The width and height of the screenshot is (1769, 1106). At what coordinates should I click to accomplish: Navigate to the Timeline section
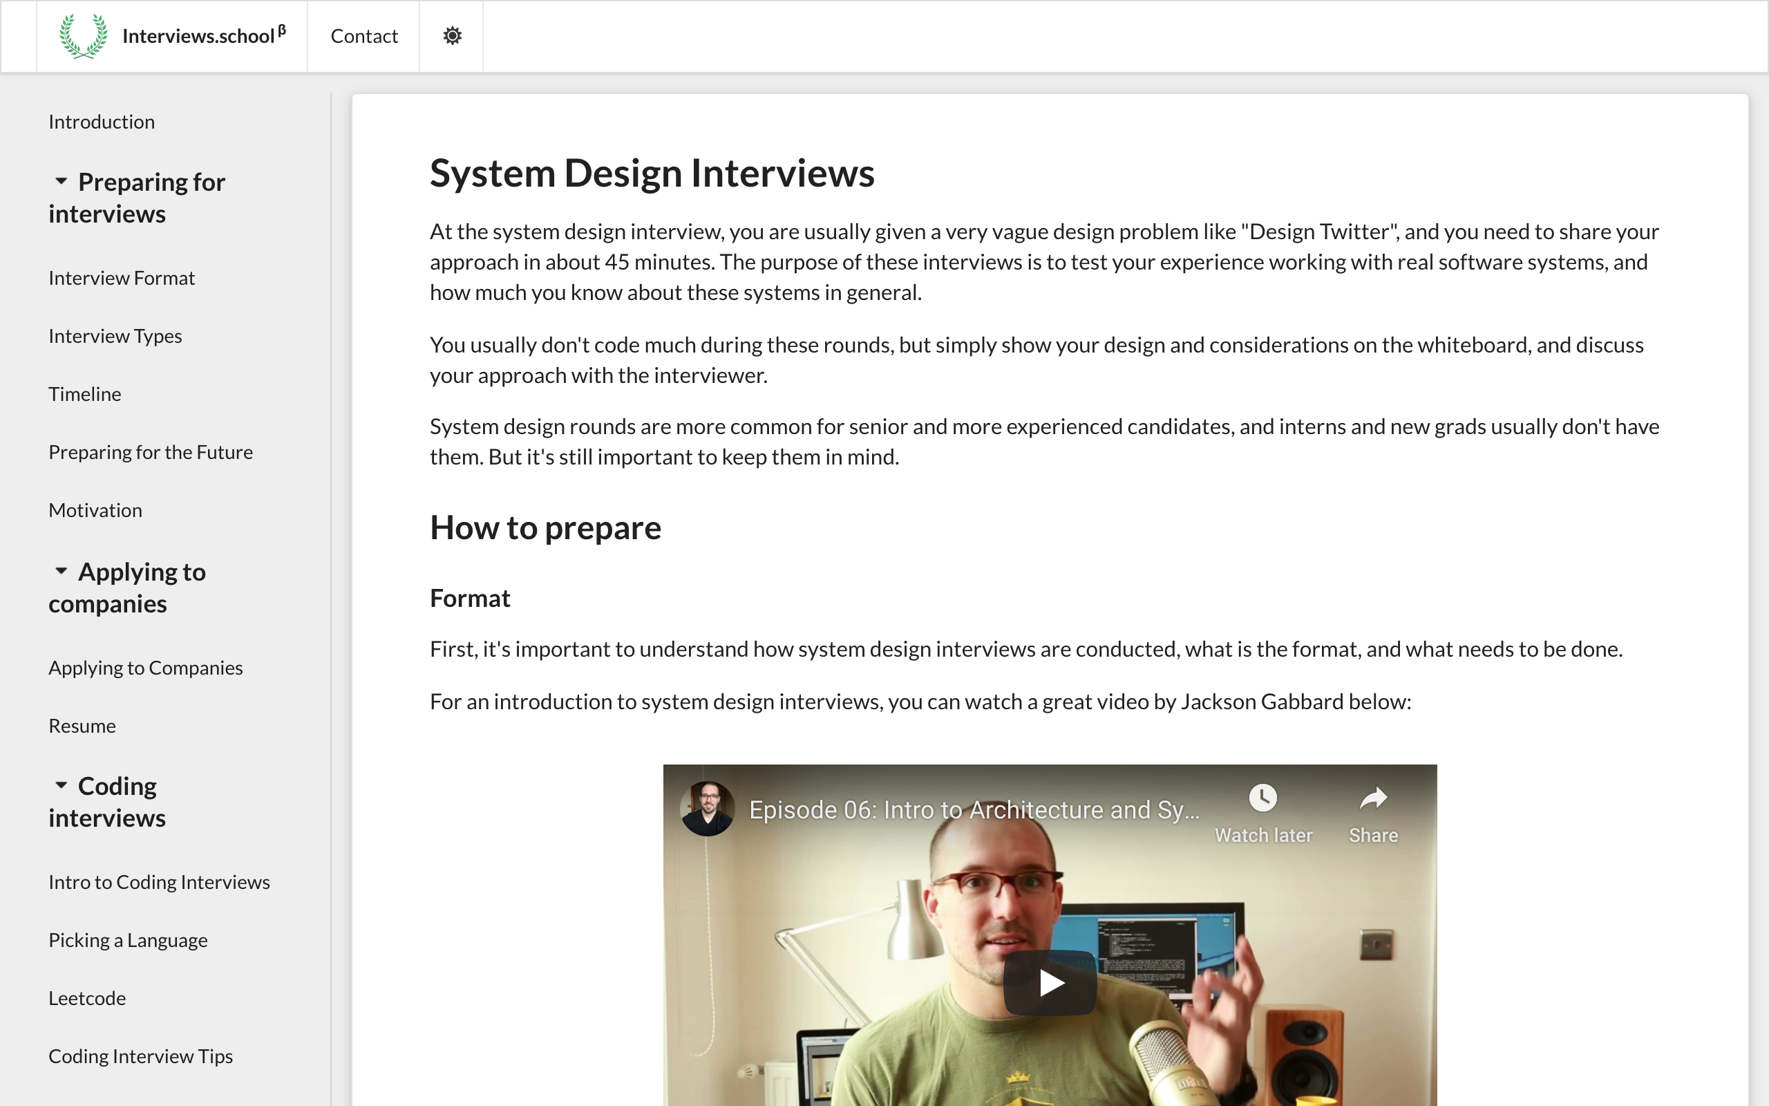coord(84,393)
